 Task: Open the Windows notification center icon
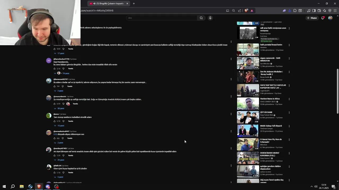pyautogui.click(x=333, y=187)
